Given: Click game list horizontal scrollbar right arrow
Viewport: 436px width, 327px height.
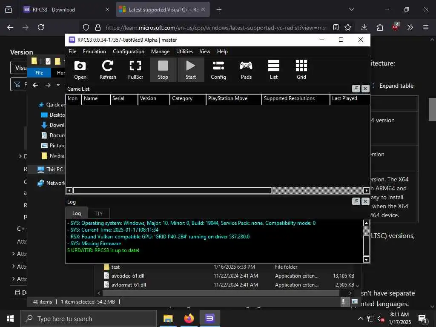Looking at the screenshot, I should (366, 190).
